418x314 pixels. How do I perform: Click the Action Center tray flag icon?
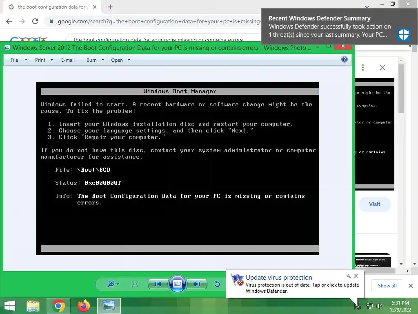coord(358,306)
